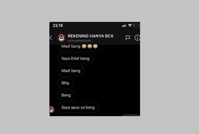Tap the cellular signal bars icon
This screenshot has height=134, width=199.
click(x=124, y=26)
